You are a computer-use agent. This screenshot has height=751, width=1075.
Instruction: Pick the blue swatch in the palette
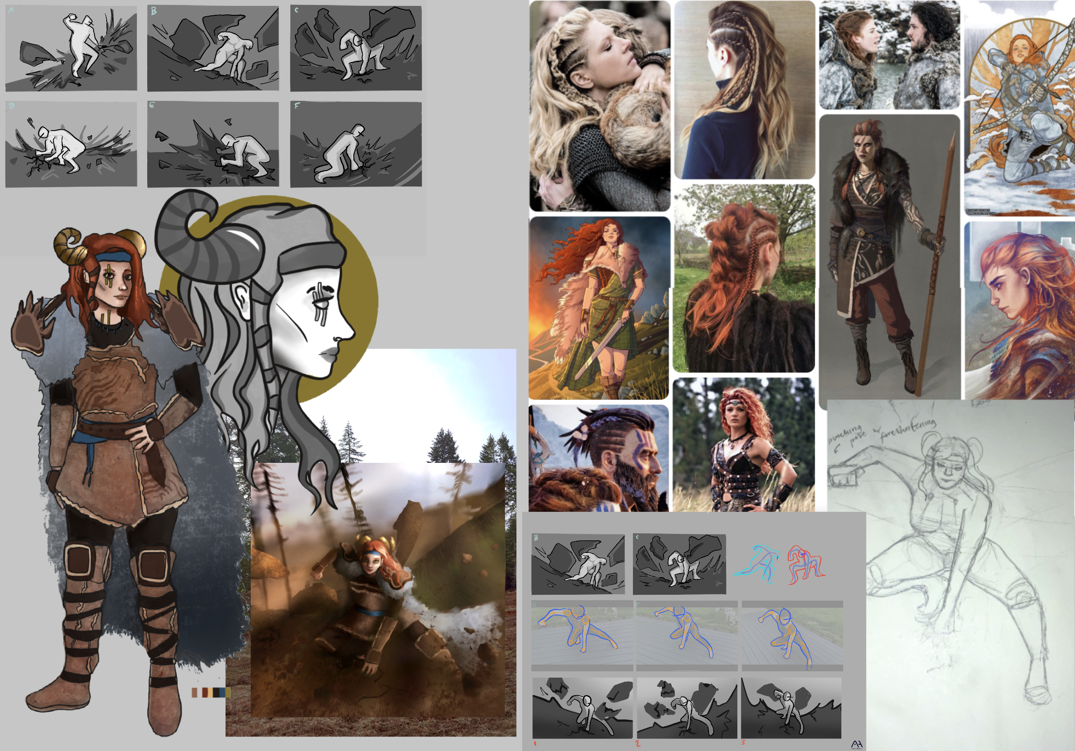coord(222,692)
